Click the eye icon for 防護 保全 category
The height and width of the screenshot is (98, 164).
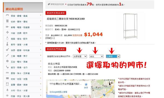click(7, 96)
